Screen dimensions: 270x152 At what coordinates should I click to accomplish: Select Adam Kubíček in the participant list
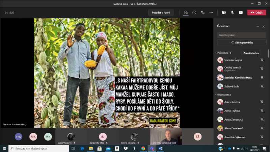[233, 102]
